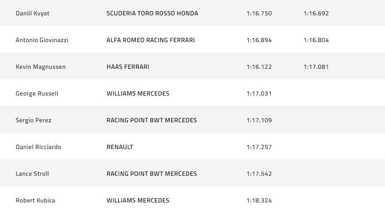Click the Renault team name

[120, 147]
